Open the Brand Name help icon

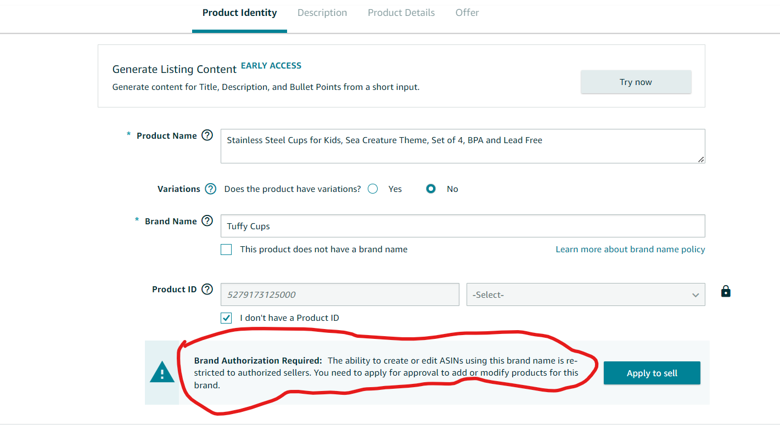click(x=207, y=221)
